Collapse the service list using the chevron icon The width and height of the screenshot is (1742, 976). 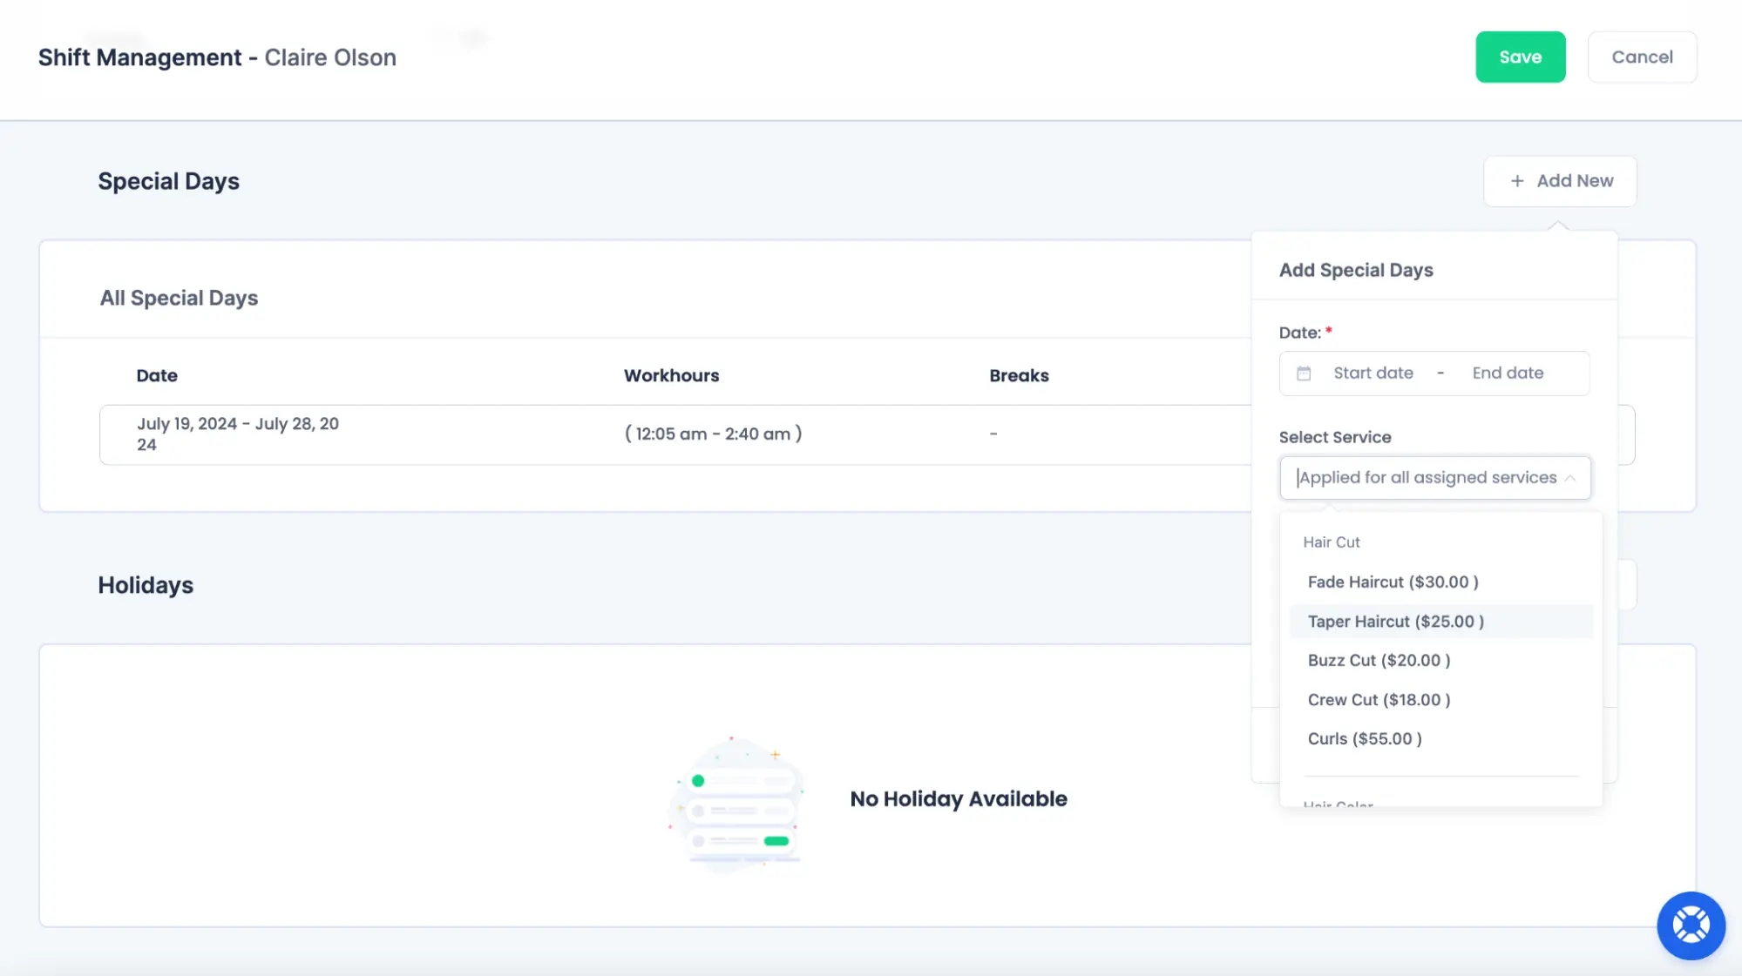(x=1572, y=478)
